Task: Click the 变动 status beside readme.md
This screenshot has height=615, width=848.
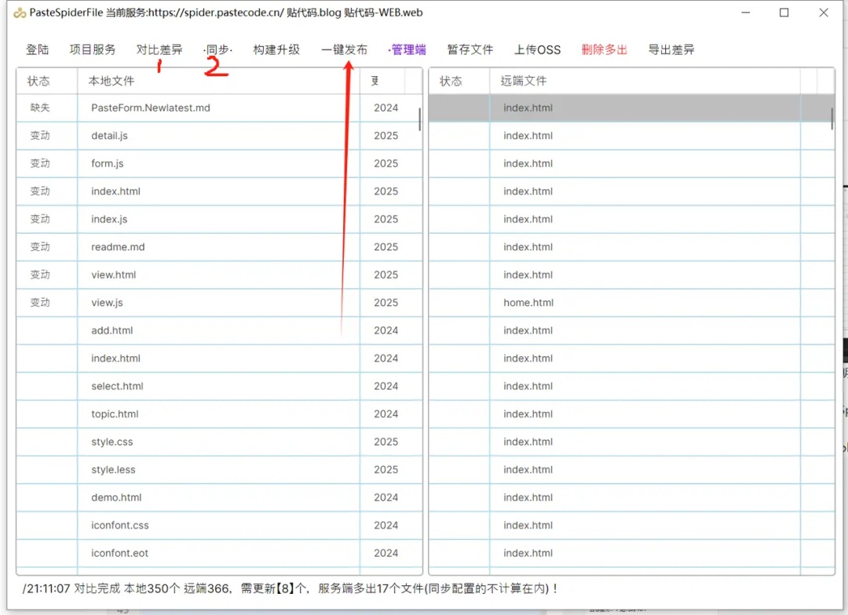Action: click(40, 247)
